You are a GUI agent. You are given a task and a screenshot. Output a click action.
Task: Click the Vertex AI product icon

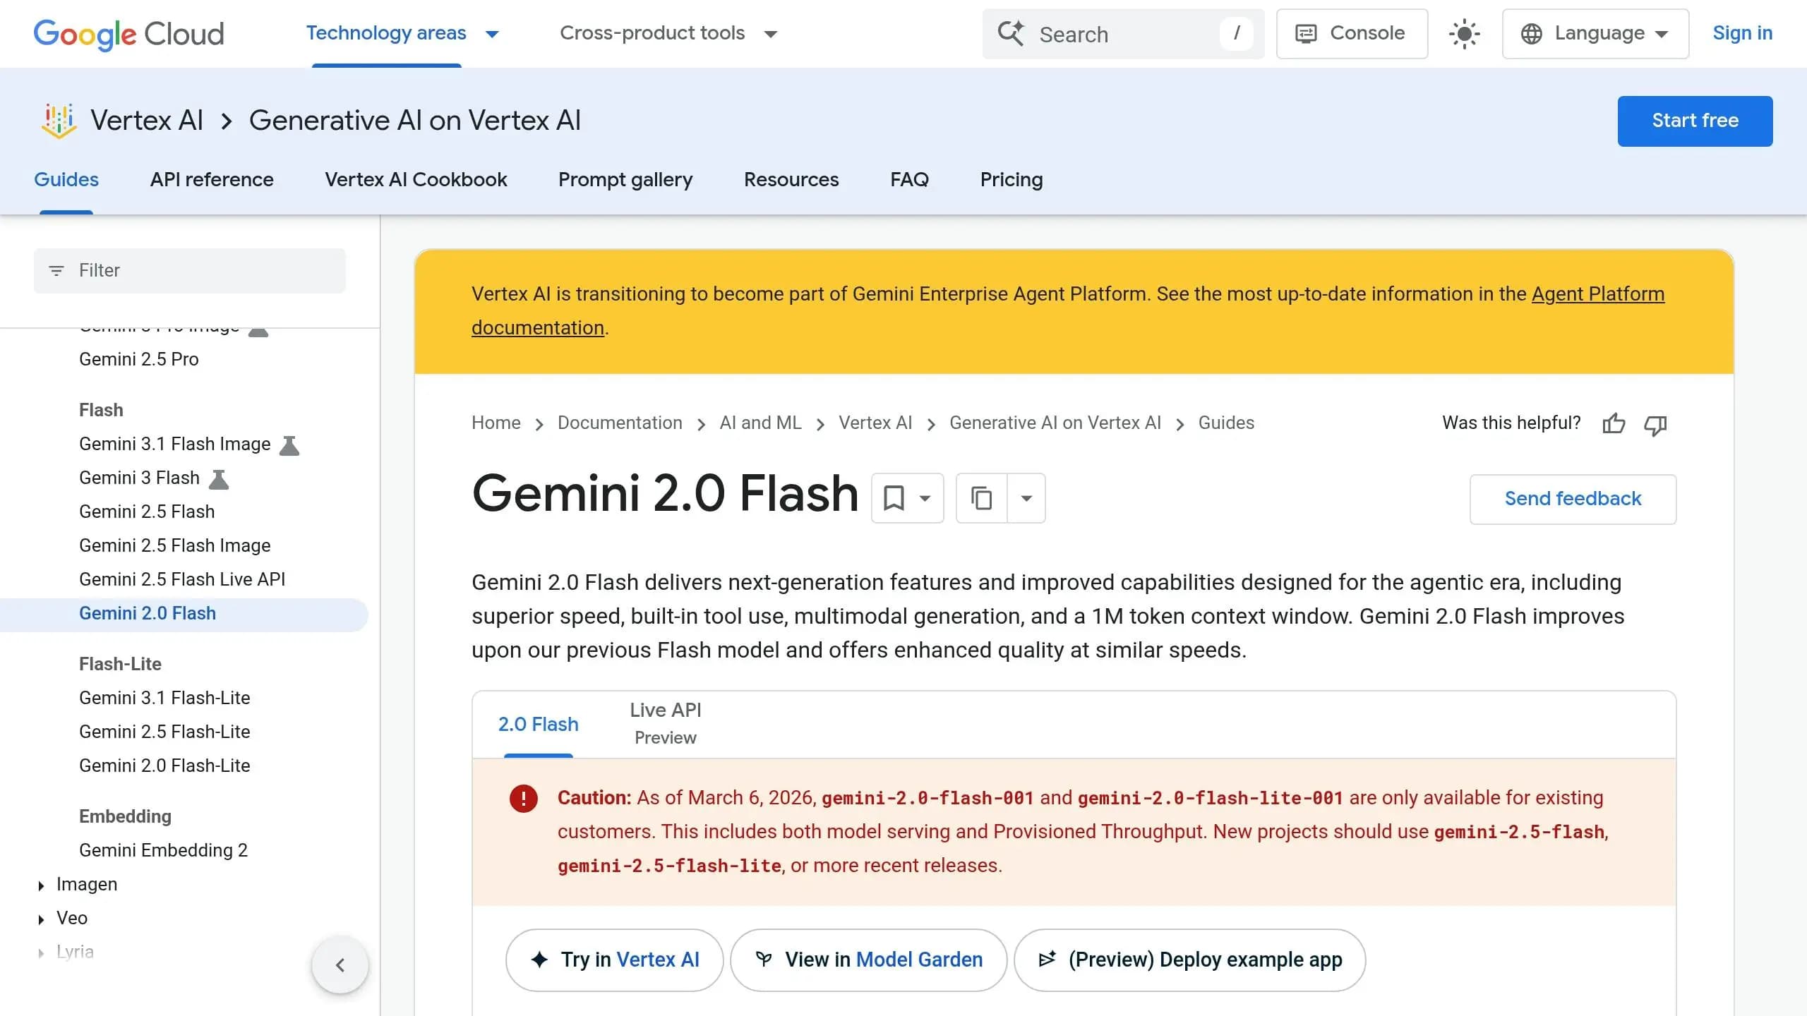(x=59, y=121)
